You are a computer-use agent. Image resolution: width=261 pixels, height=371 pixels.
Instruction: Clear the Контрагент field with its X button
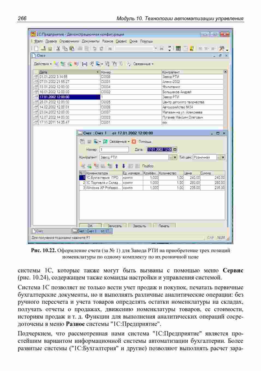coord(175,157)
